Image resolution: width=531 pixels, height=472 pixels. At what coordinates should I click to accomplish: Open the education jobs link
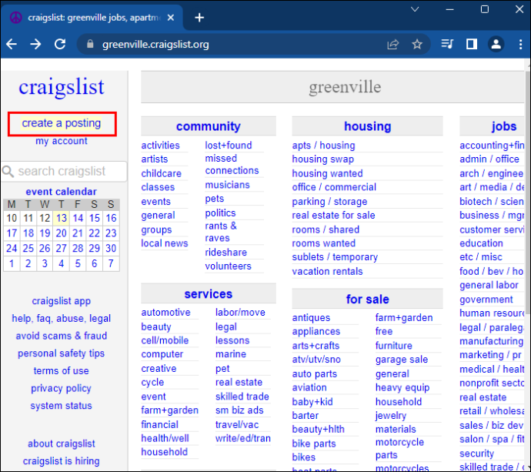[x=481, y=243]
